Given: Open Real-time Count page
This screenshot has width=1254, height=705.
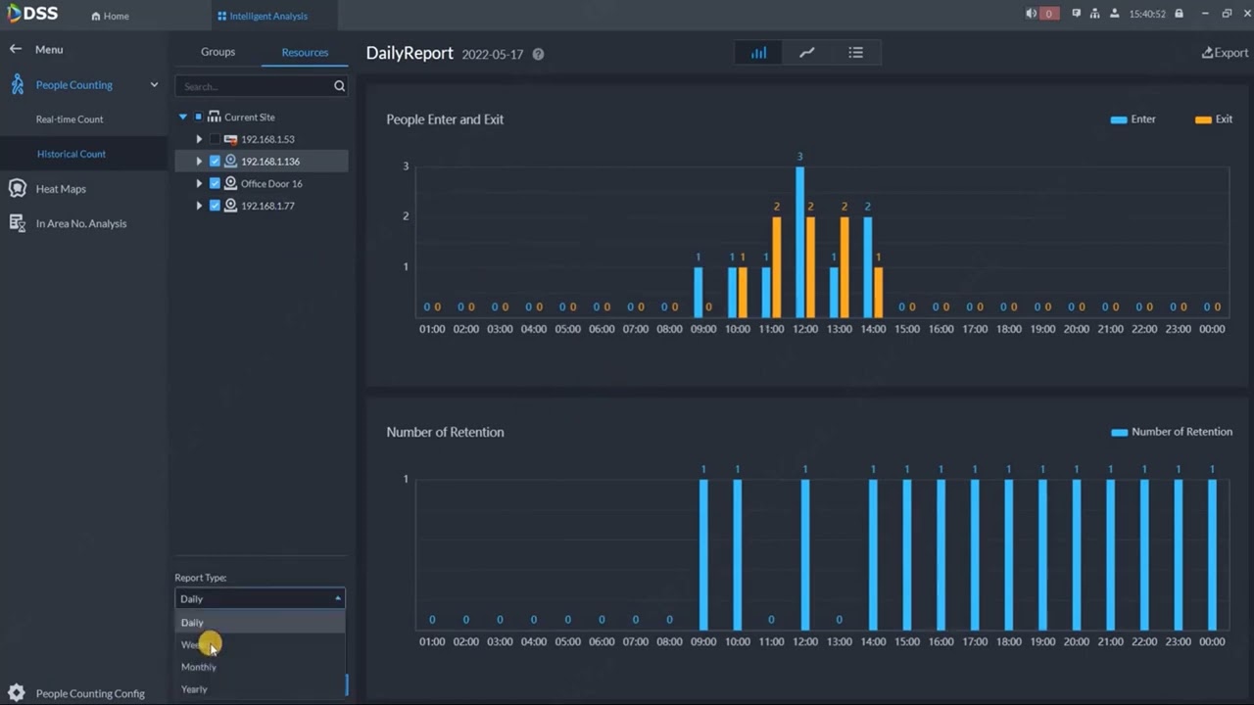Looking at the screenshot, I should coord(70,119).
